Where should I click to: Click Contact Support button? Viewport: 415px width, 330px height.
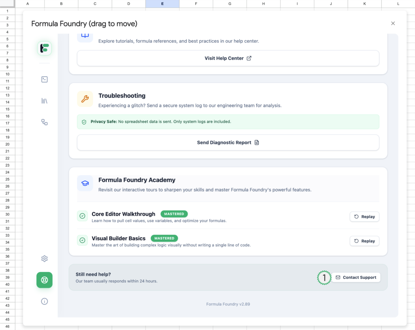coord(356,278)
